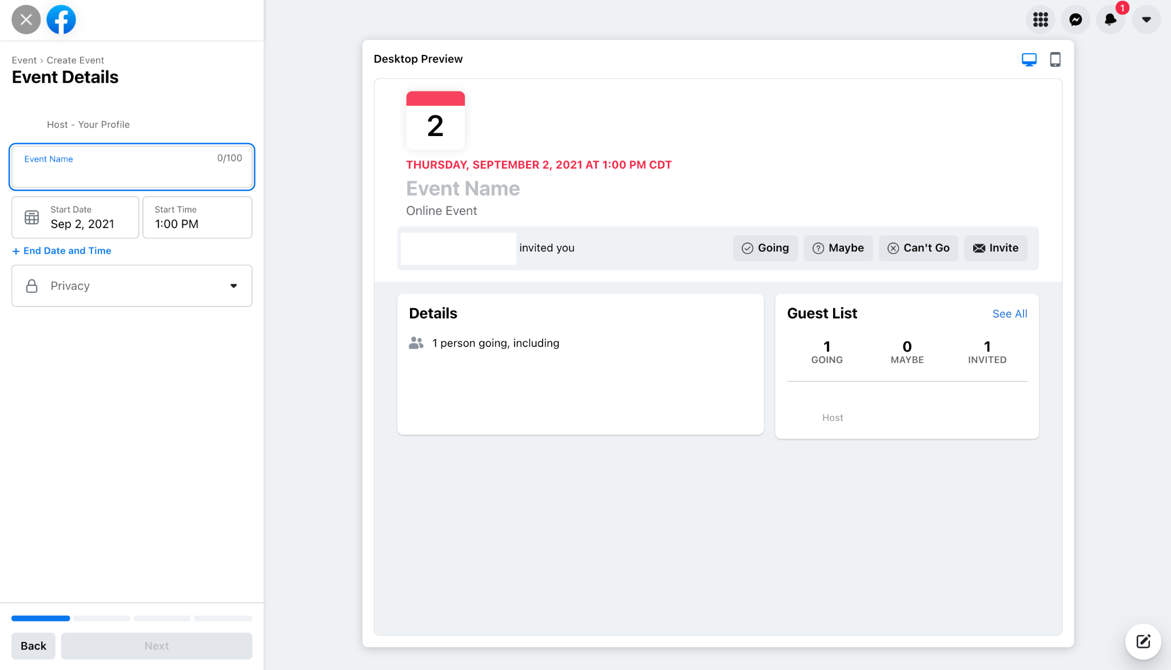1171x670 pixels.
Task: Open the Facebook apps grid menu
Action: pos(1041,19)
